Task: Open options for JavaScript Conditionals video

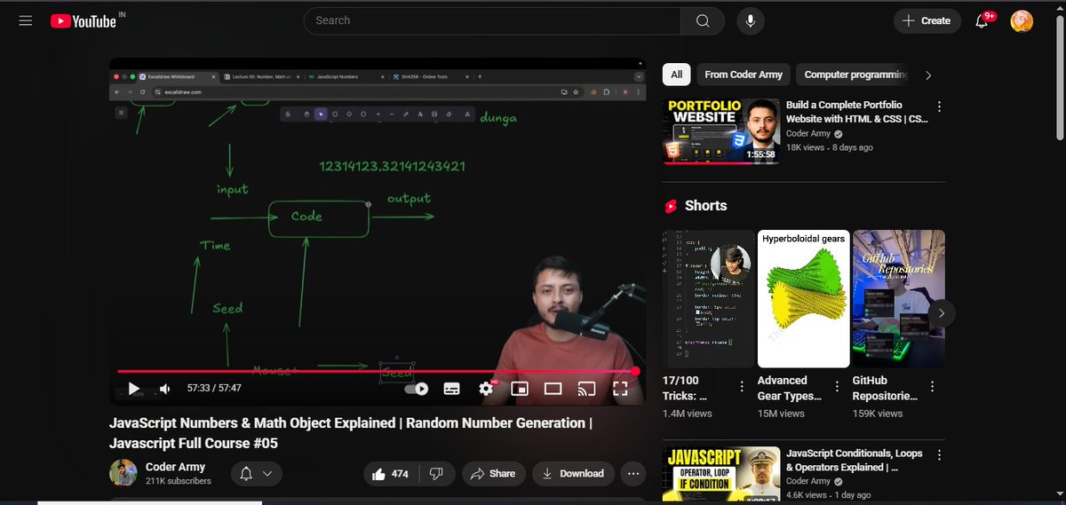Action: tap(939, 454)
